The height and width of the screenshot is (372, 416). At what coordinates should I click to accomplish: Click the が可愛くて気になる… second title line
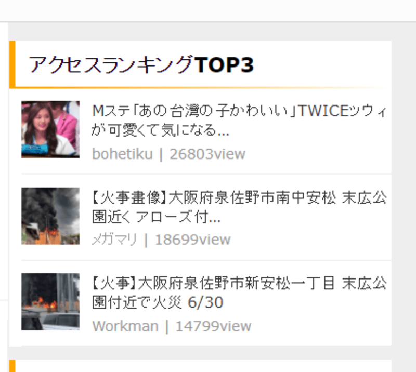coord(160,130)
